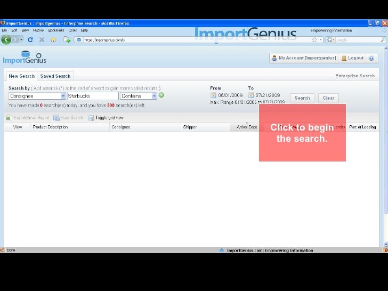The height and width of the screenshot is (291, 388).
Task: Click the View column header
Action: pyautogui.click(x=18, y=127)
